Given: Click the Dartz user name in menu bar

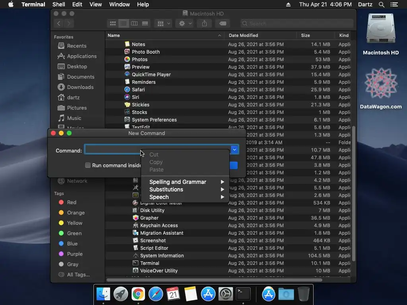Looking at the screenshot, I should [x=365, y=4].
